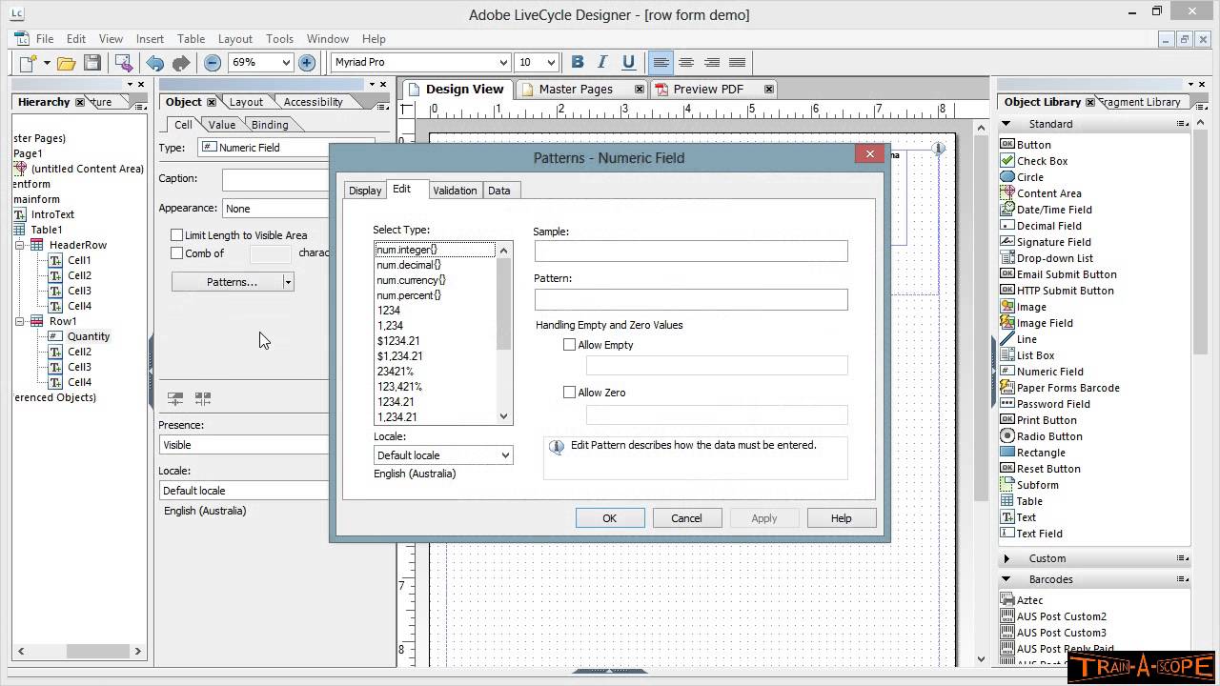Click the Save toolbar icon

tap(91, 63)
